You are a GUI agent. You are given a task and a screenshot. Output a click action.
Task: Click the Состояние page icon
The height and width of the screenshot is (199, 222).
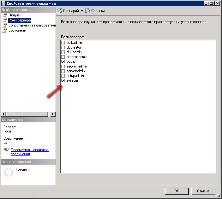coord(4,30)
